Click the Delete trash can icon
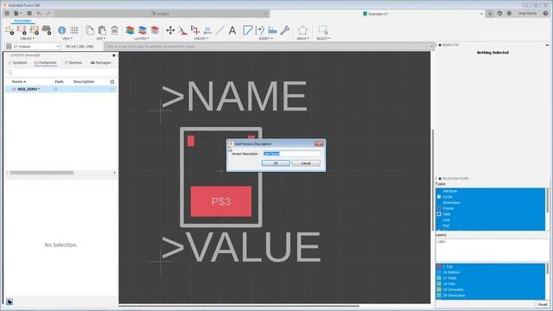The image size is (553, 311). click(x=114, y=30)
